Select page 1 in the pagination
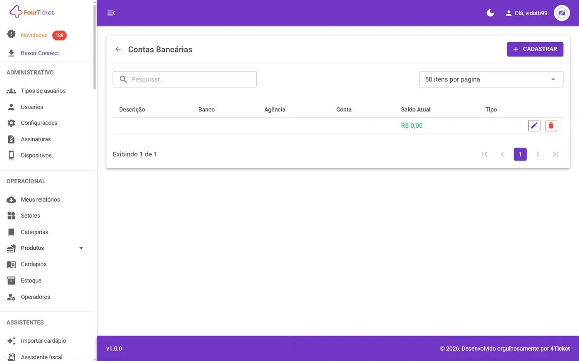579x361 pixels. [x=520, y=154]
